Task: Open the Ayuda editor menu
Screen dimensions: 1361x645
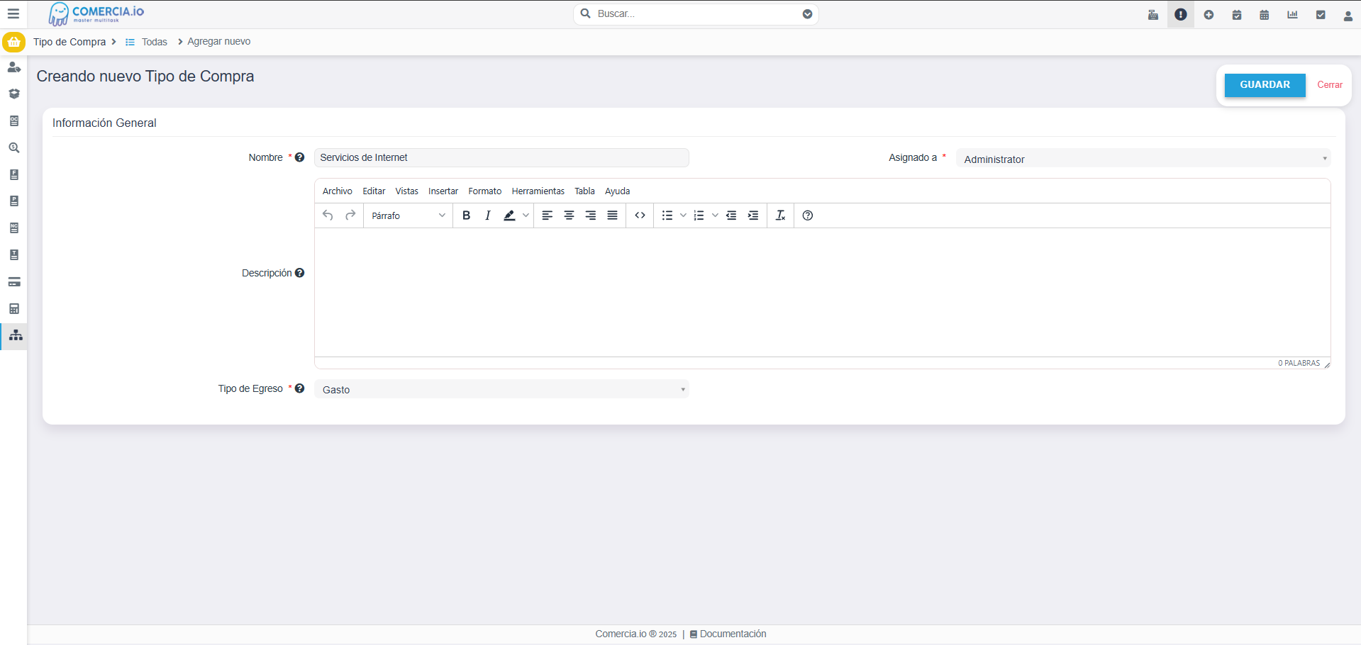Action: tap(618, 191)
